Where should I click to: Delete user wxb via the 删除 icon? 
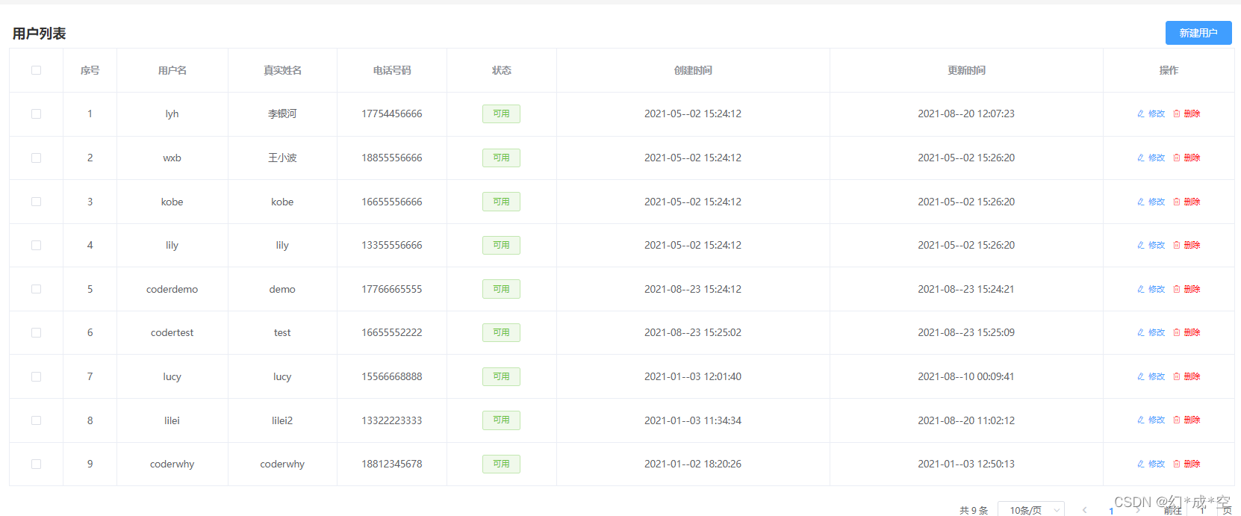click(1186, 158)
